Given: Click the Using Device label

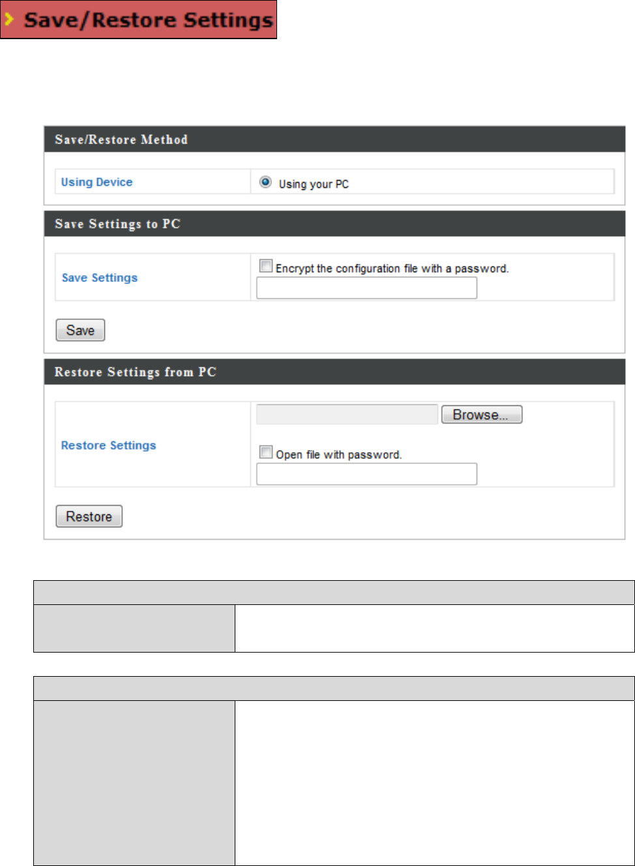Looking at the screenshot, I should (96, 182).
